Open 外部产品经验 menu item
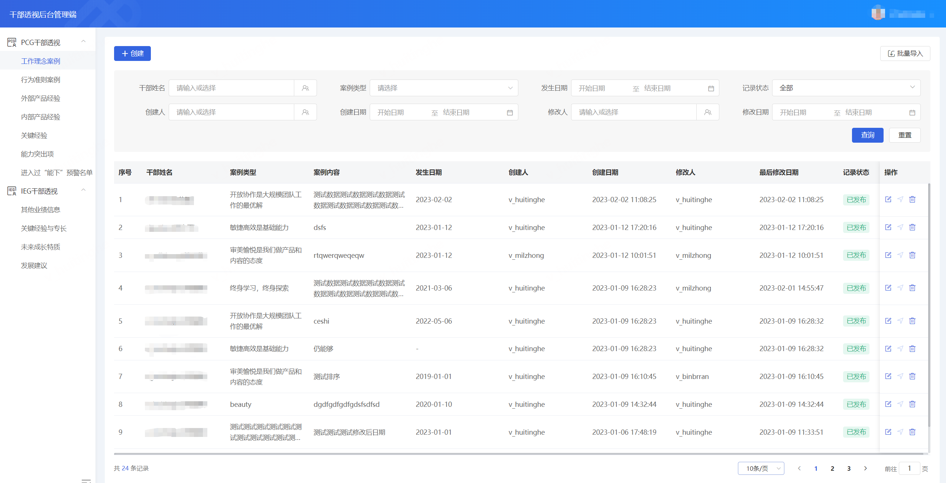Screen dimensions: 946x483 (41, 98)
